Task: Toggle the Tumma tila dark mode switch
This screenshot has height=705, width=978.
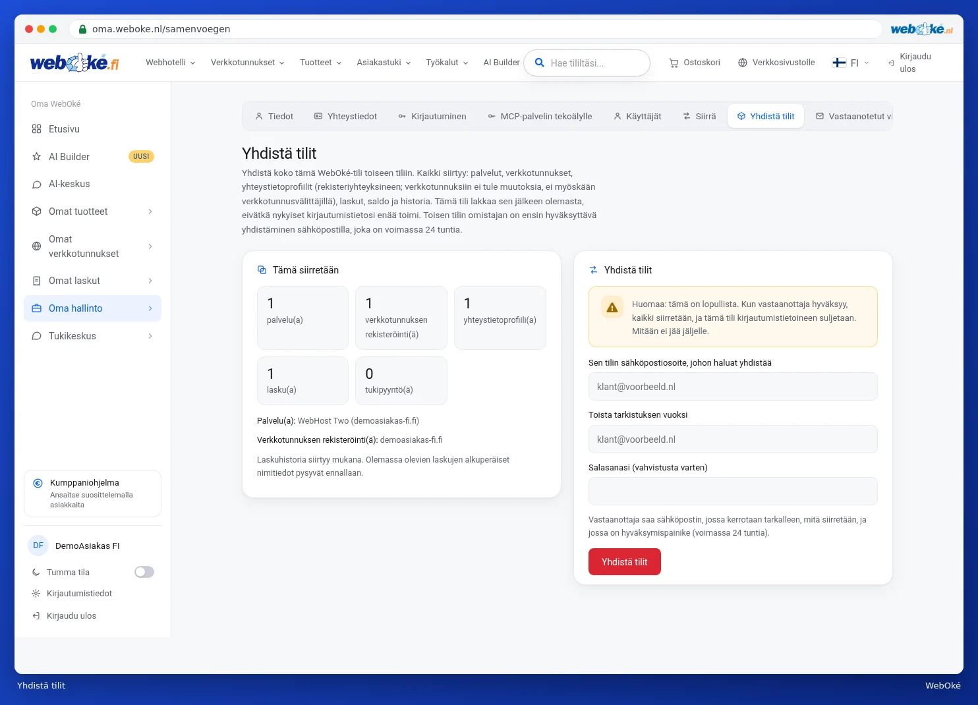Action: (144, 572)
